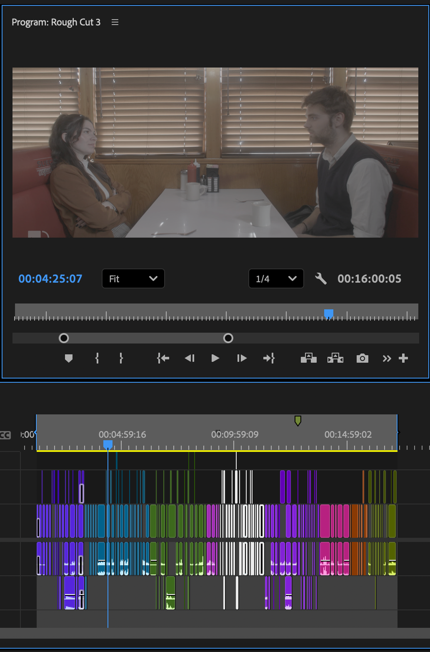Step forward one frame
Viewport: 430px width, 652px height.
pyautogui.click(x=242, y=358)
